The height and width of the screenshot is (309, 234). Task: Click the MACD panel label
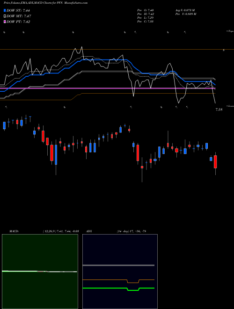point(14,231)
